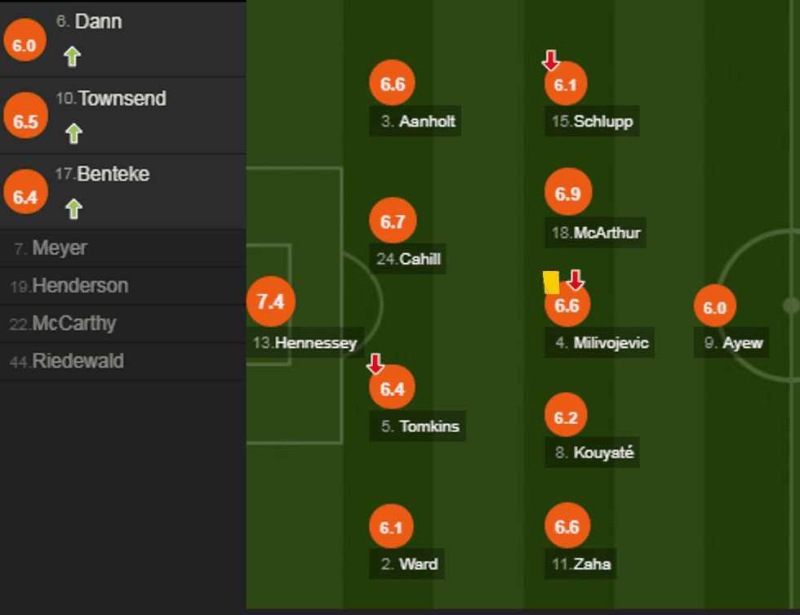Open 8. Kouyaté player label

click(593, 452)
